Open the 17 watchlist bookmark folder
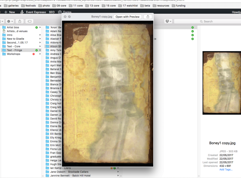This screenshot has height=178, width=241. pos(128,6)
